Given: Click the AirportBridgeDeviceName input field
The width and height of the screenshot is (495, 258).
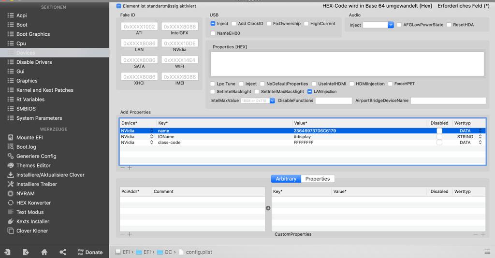Looking at the screenshot, I should 448,100.
